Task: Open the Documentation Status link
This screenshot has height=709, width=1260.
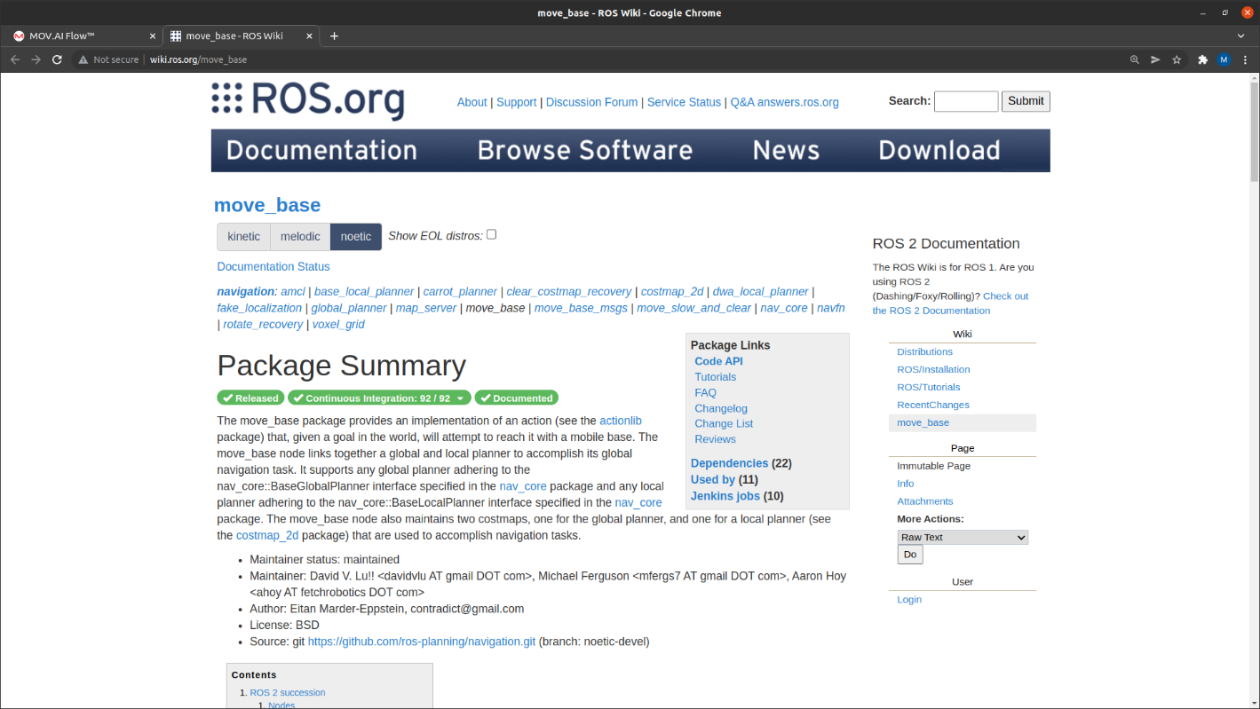Action: click(x=273, y=266)
